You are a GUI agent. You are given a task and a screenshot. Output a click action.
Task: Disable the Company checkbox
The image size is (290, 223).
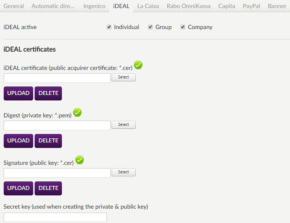pos(183,27)
